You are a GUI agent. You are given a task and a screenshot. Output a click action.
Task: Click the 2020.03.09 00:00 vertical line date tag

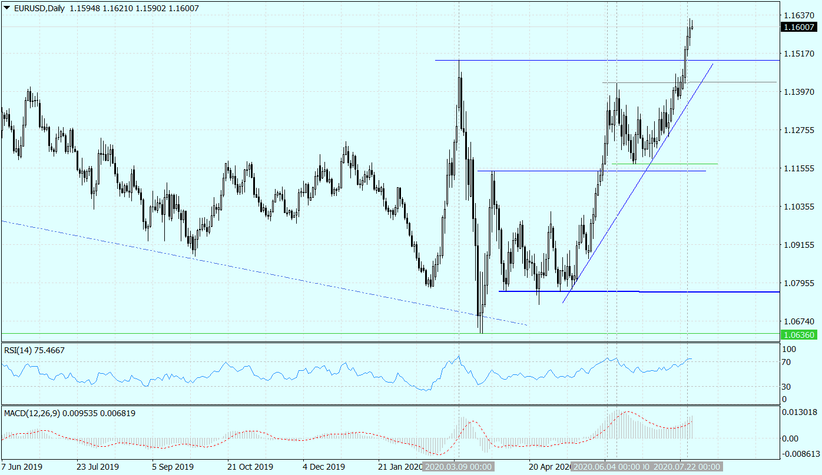pos(458,467)
